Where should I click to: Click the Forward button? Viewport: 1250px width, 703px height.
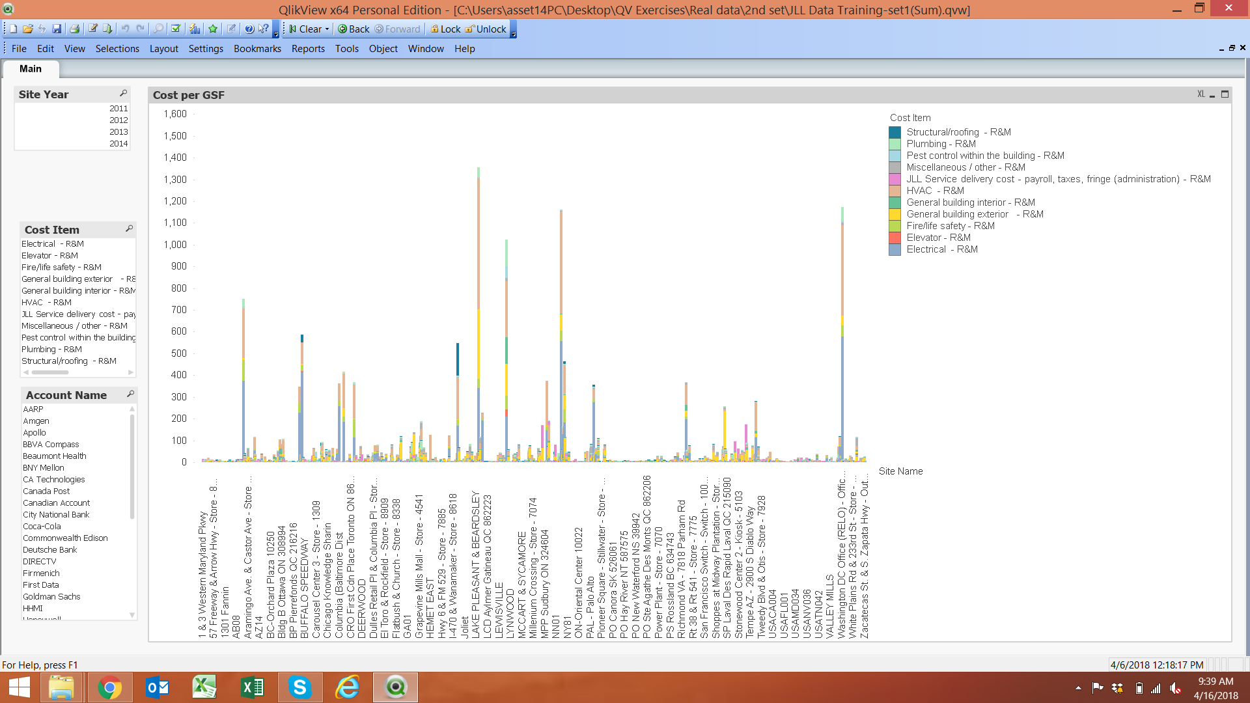pyautogui.click(x=398, y=29)
